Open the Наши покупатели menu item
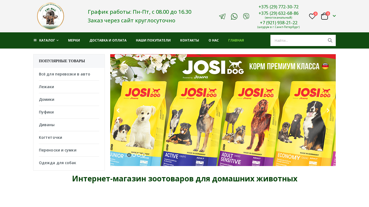The width and height of the screenshot is (369, 207). [153, 40]
